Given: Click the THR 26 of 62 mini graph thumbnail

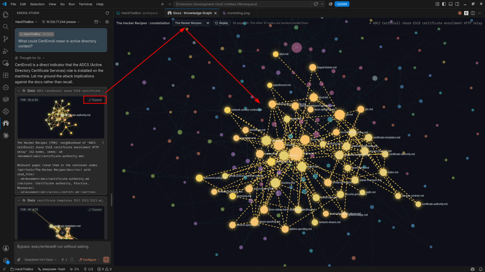Looking at the screenshot, I should point(61,117).
